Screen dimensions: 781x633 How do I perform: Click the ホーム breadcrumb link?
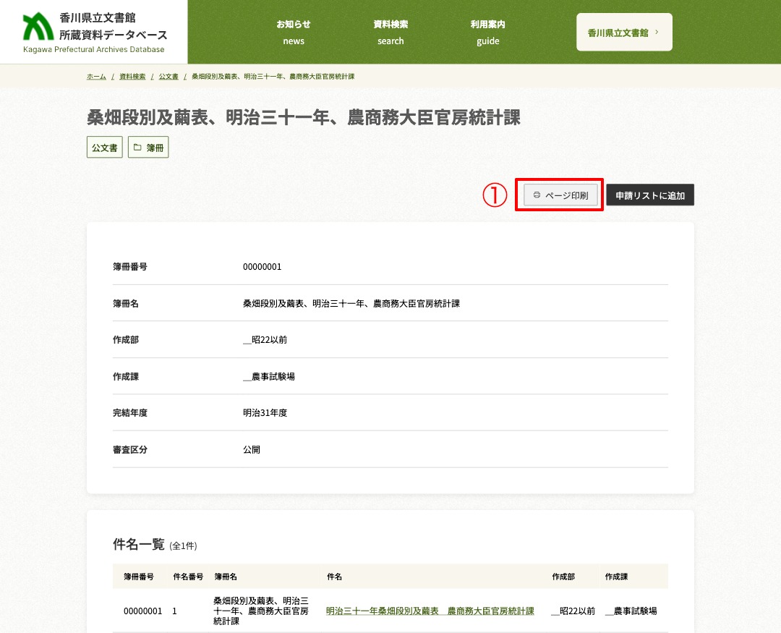(x=96, y=76)
